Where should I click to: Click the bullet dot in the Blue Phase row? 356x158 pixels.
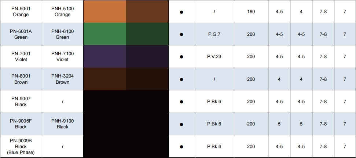pyautogui.click(x=181, y=147)
